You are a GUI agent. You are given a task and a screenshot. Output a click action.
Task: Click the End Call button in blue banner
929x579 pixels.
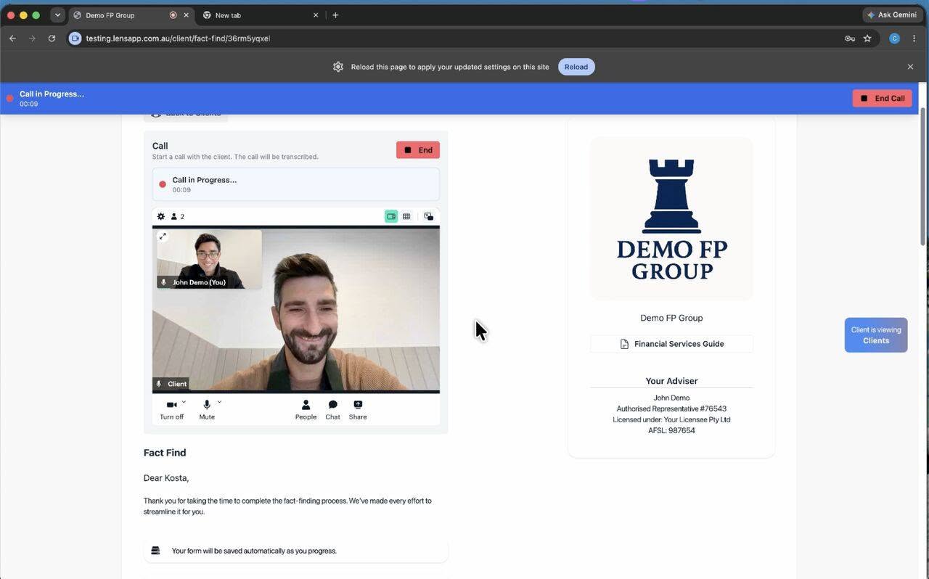point(882,98)
